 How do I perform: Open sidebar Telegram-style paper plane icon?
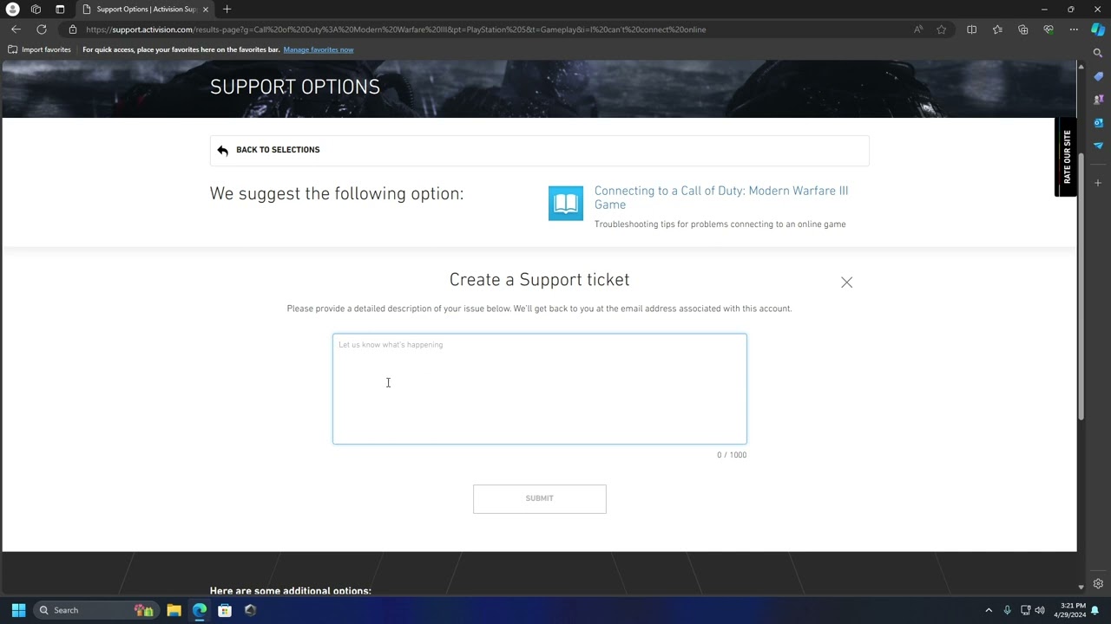(x=1098, y=146)
